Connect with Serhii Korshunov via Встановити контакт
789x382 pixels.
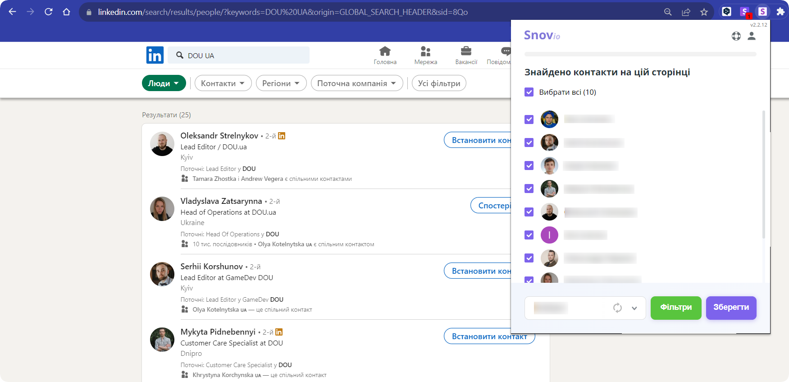point(478,271)
